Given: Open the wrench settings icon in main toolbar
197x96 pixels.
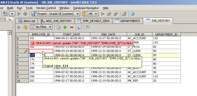Looking at the screenshot, I should (x=124, y=14).
